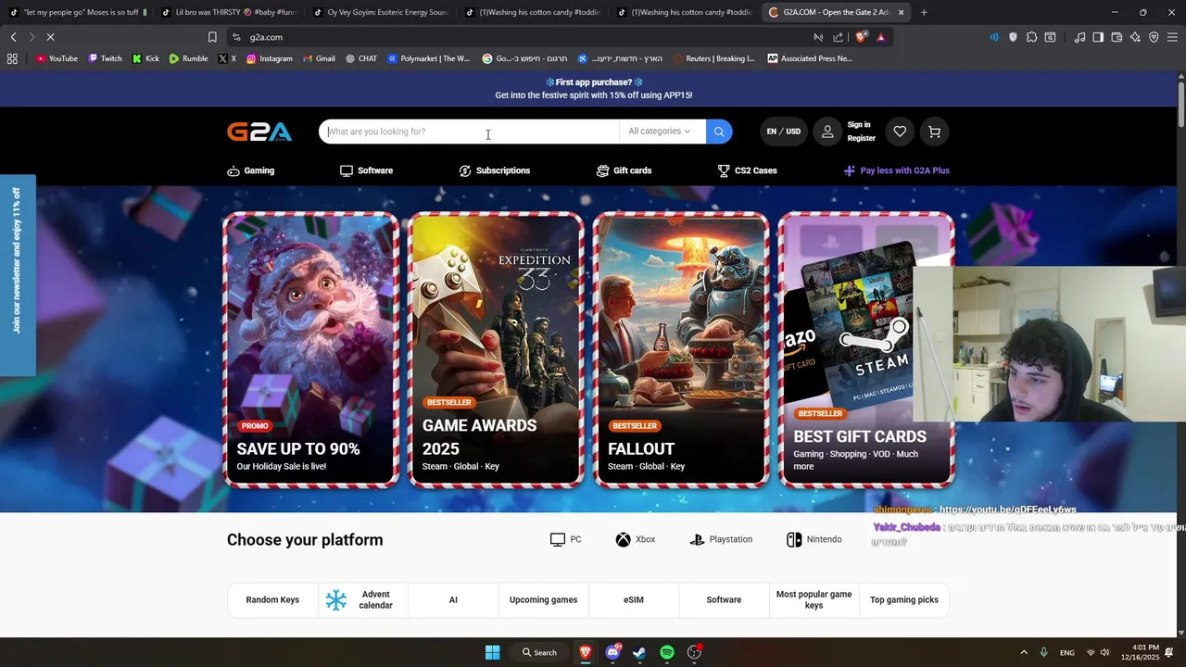Open the Fallout bestseller card
Viewport: 1186px width, 667px height.
(x=682, y=349)
